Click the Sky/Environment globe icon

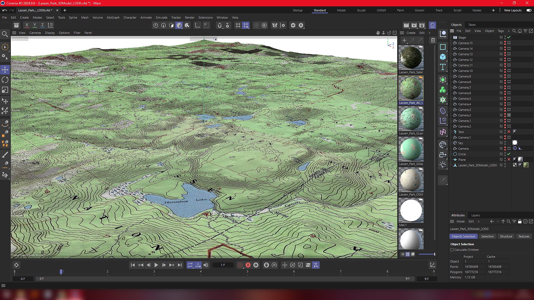[443, 145]
